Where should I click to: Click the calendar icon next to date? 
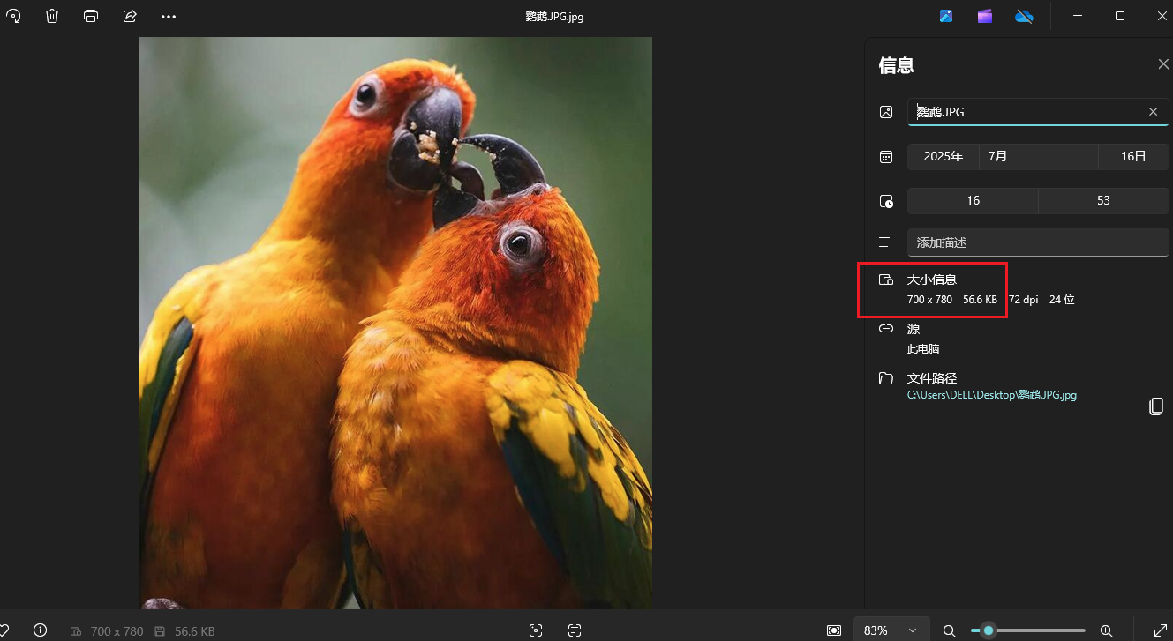click(x=886, y=157)
